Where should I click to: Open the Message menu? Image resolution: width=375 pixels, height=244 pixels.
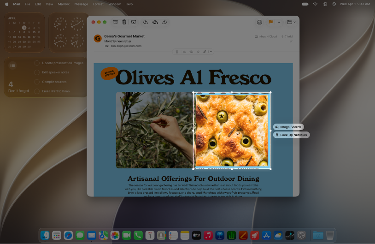click(81, 4)
